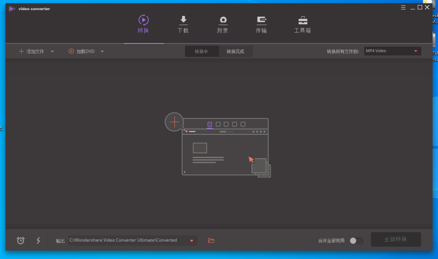Open the hamburger menu in title bar
The image size is (438, 259).
tap(403, 8)
